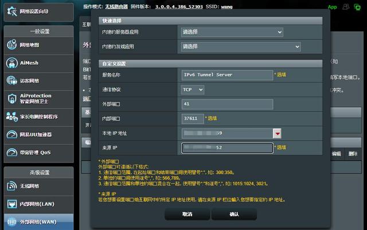Click the firmware version 3.0.0.4.386_52303 link
Viewport: 367px width, 230px height.
(179, 7)
